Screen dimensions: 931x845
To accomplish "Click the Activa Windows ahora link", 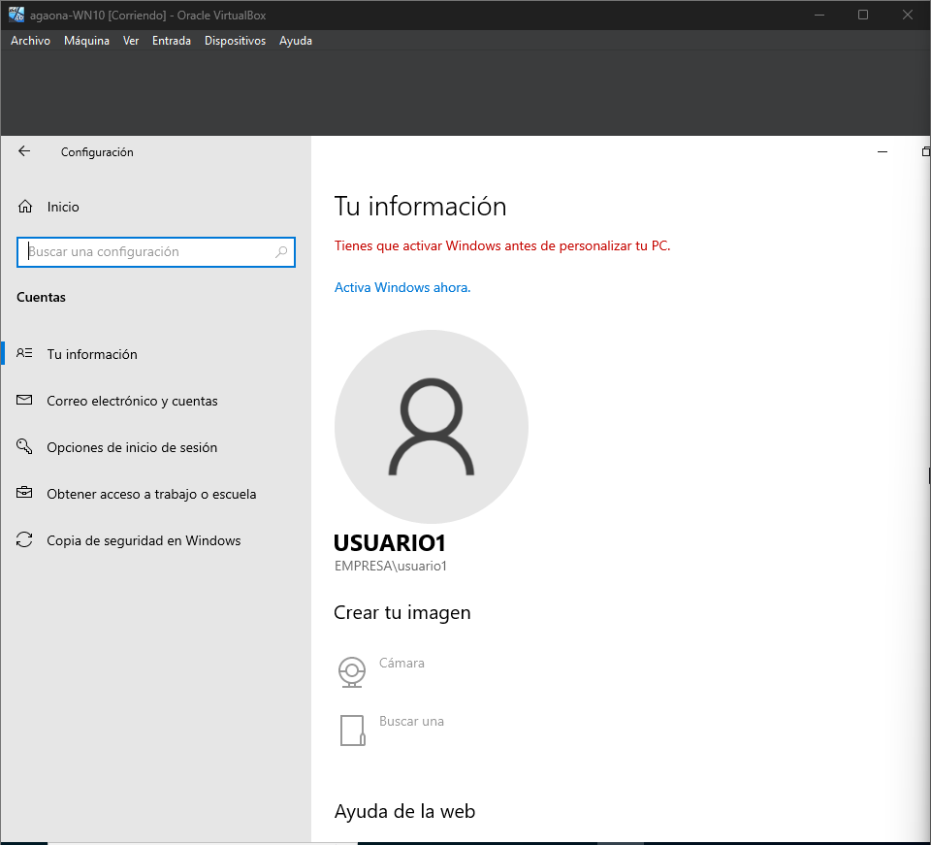I will coord(402,287).
